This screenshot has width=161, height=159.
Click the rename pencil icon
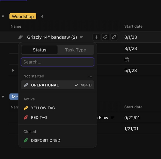click(x=114, y=37)
